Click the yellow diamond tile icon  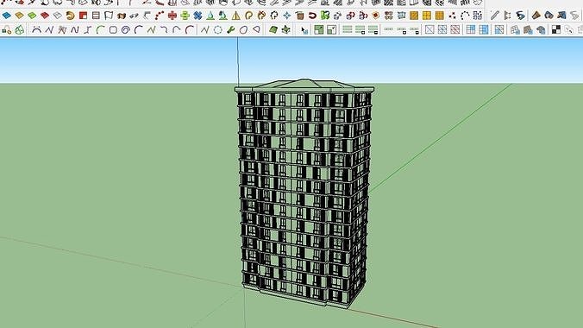(19, 16)
